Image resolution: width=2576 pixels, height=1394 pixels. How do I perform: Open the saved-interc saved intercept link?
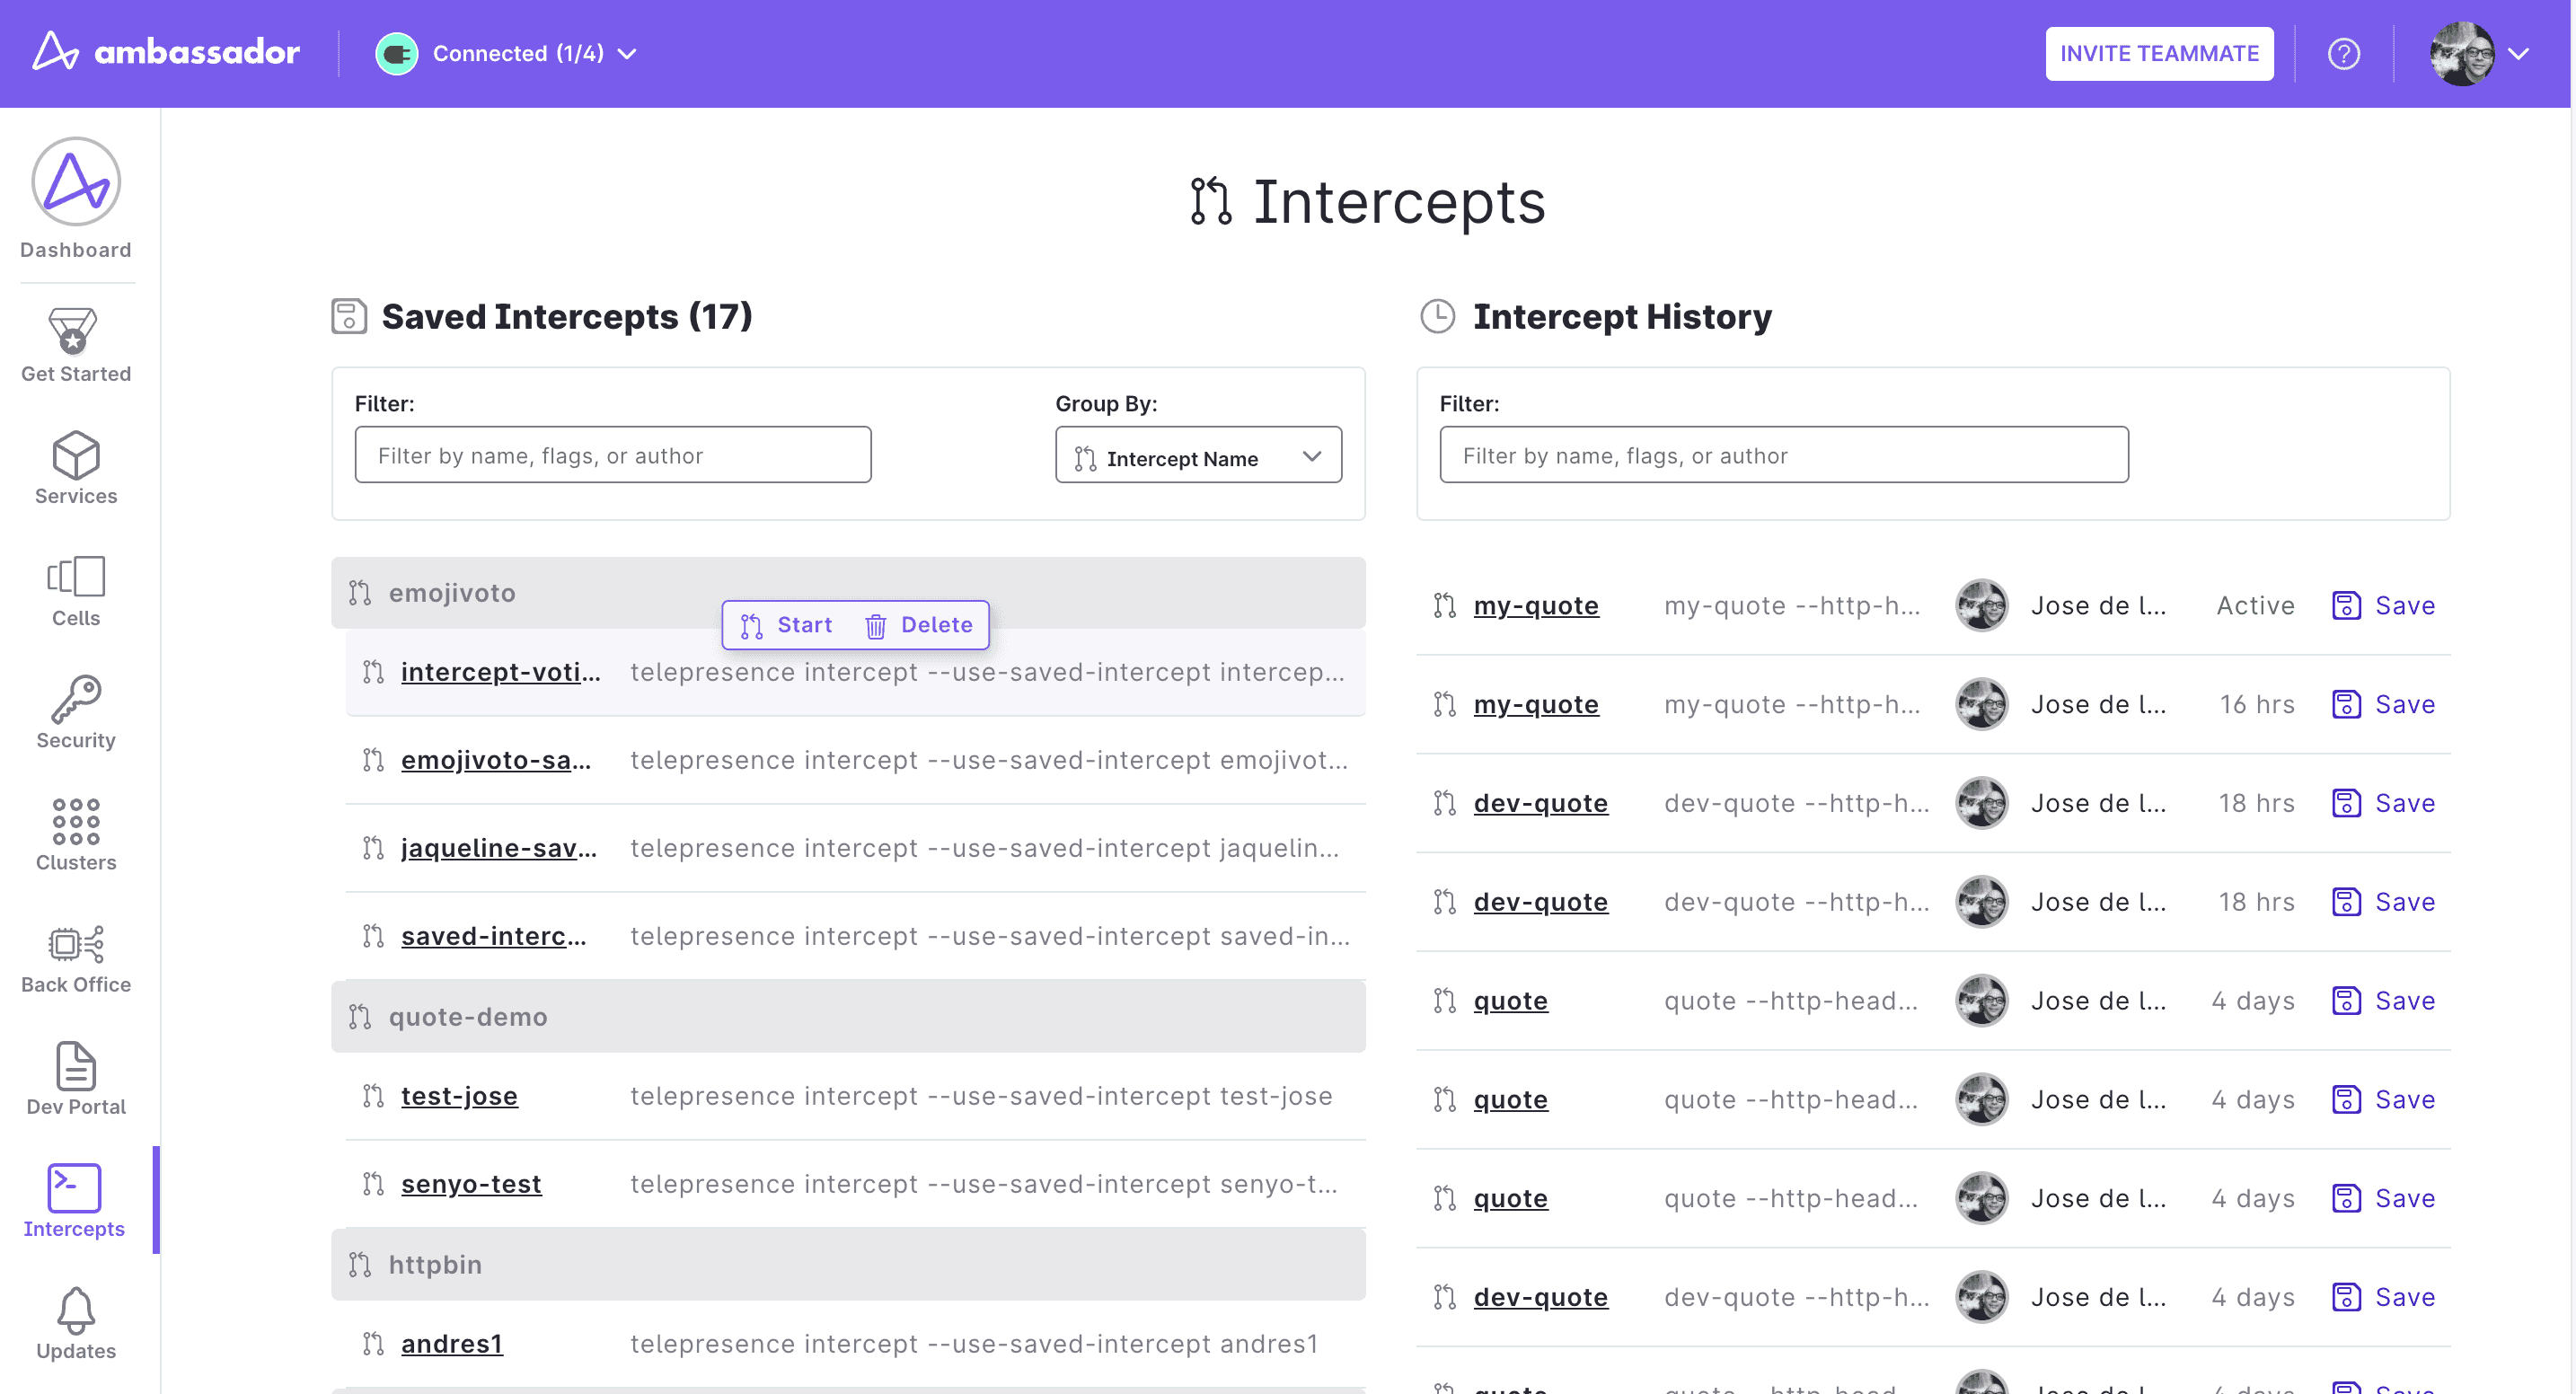(x=494, y=936)
